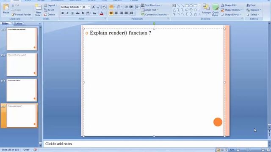The height and width of the screenshot is (152, 271).
Task: Toggle the Align Text Left button
Action: pos(111,13)
